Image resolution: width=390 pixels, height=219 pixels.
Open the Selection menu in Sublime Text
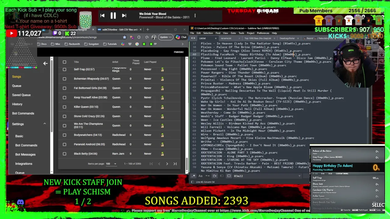pyautogui.click(x=208, y=33)
